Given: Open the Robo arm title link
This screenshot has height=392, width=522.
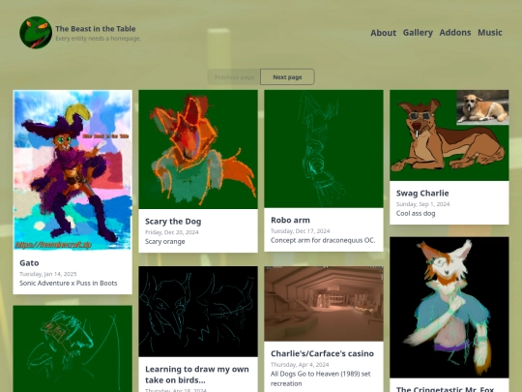Looking at the screenshot, I should pyautogui.click(x=290, y=220).
